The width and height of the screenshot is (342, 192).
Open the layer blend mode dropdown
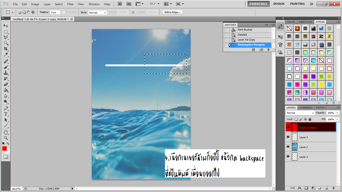(300, 113)
